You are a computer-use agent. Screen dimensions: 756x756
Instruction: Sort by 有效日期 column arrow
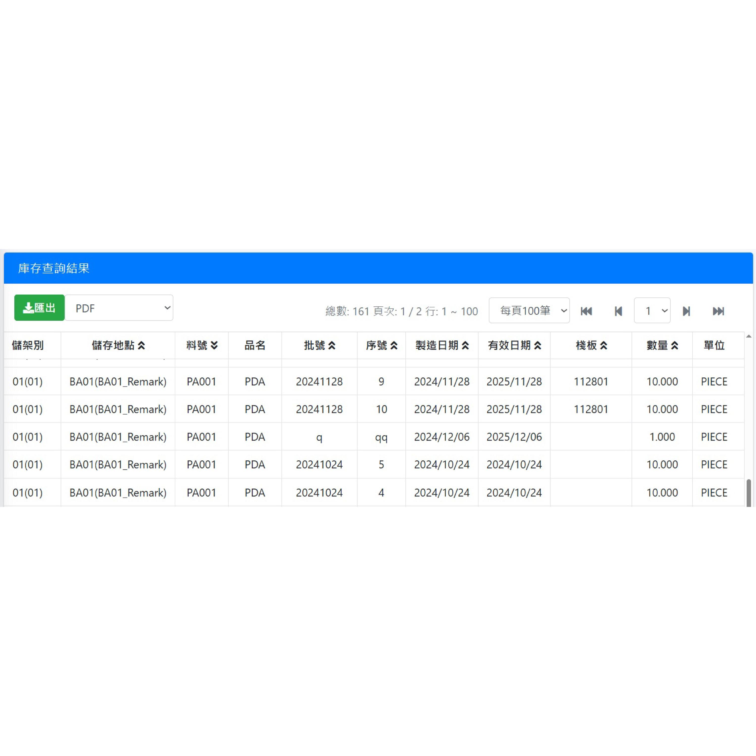(538, 345)
